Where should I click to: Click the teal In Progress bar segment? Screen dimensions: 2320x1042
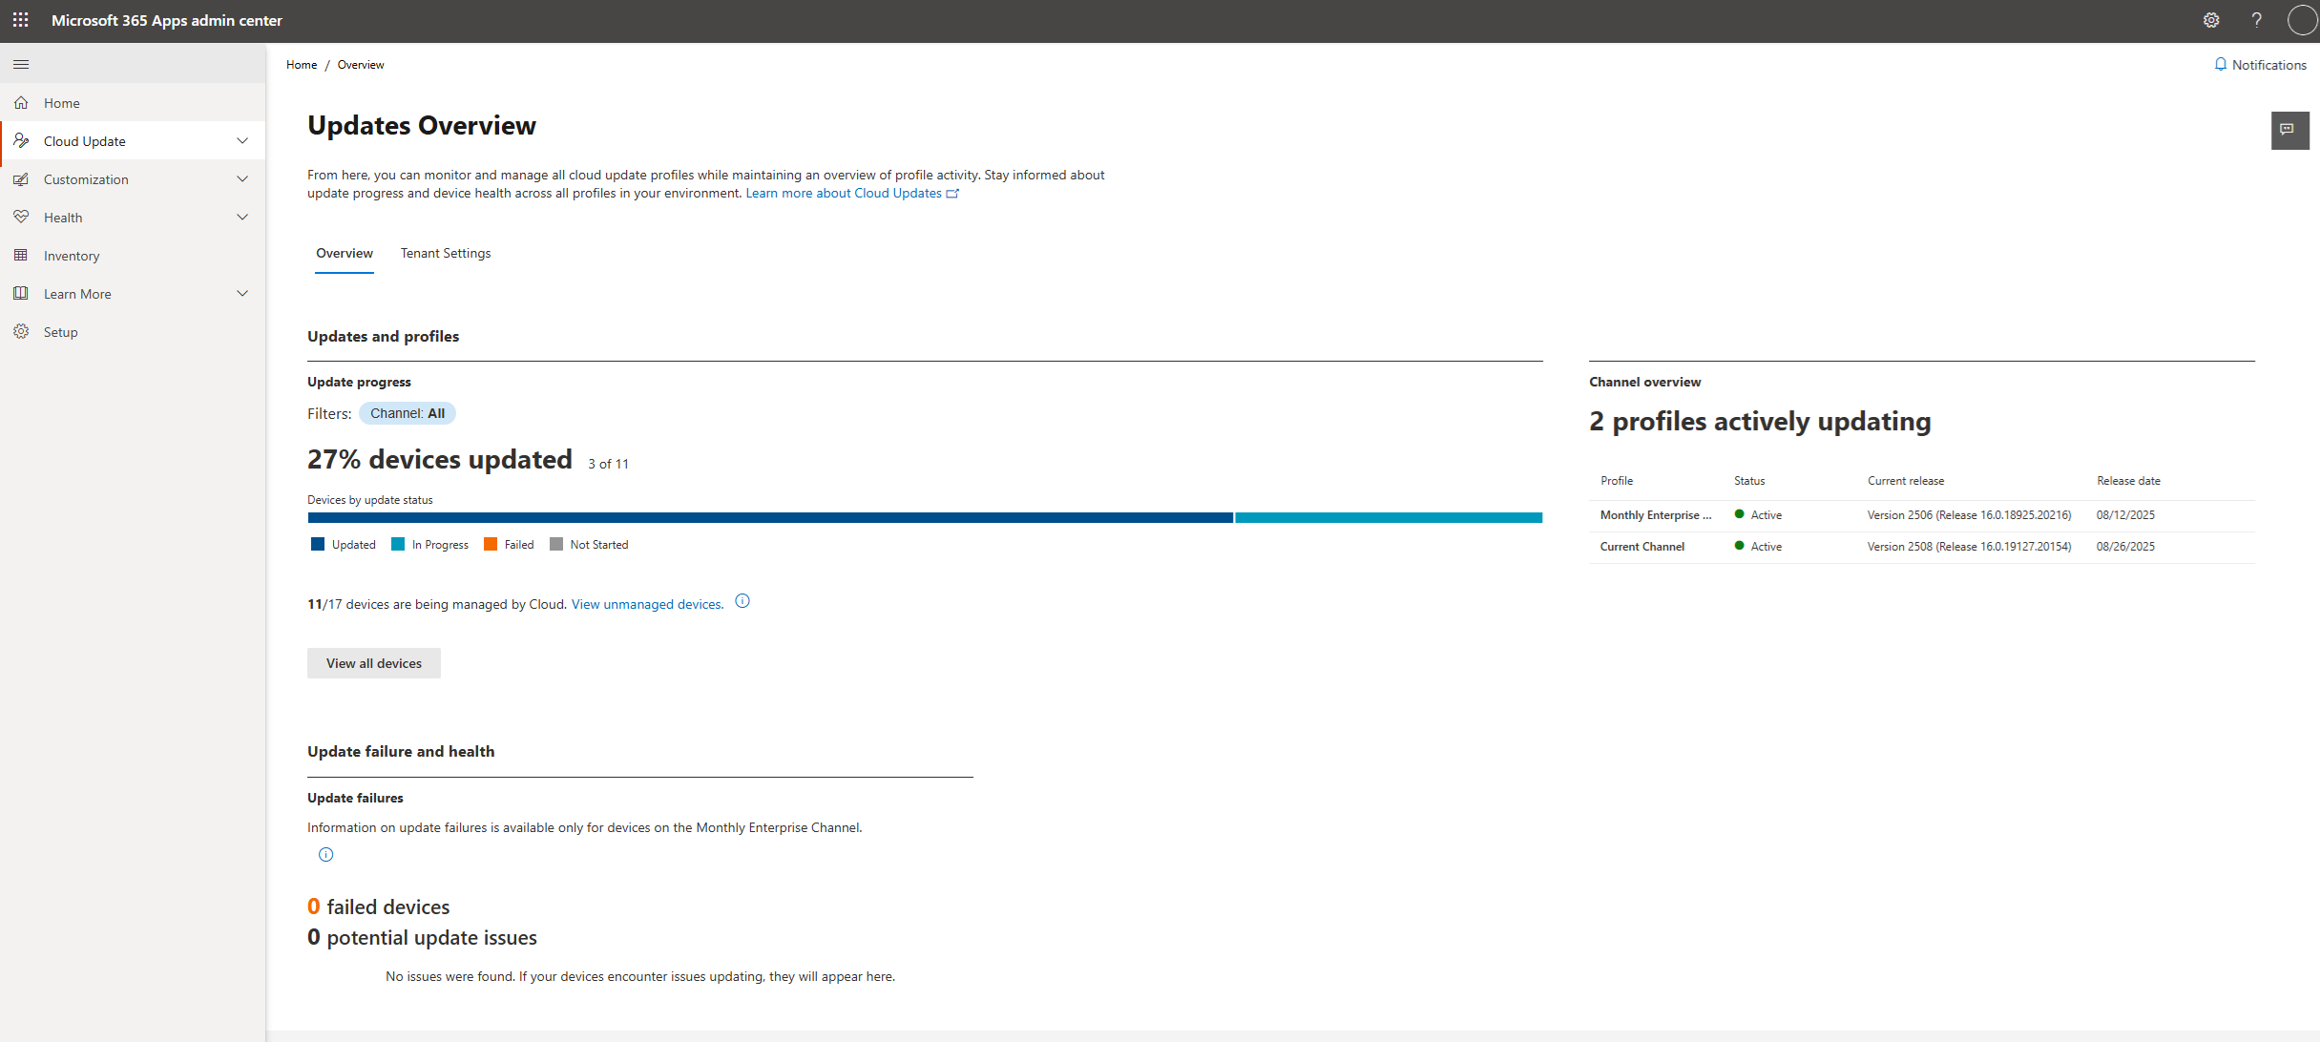[x=1389, y=517]
